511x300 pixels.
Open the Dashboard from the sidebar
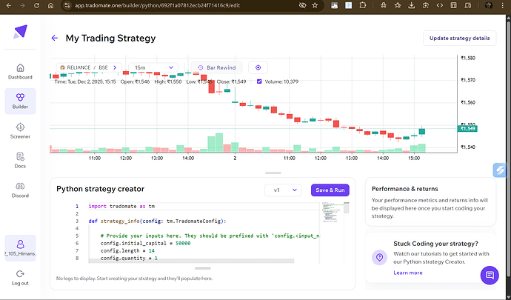[x=20, y=70]
